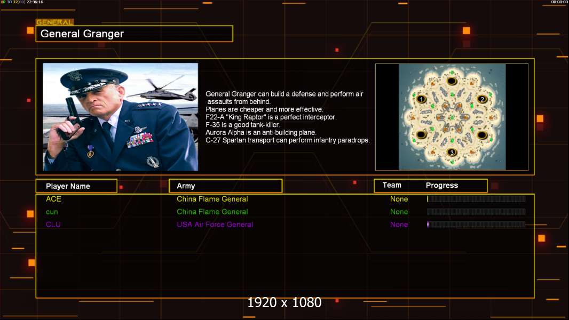The image size is (569, 320).
Task: Click the F22-A King Raptor description line
Action: tap(271, 117)
